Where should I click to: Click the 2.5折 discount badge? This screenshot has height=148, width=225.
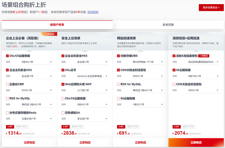point(177,127)
